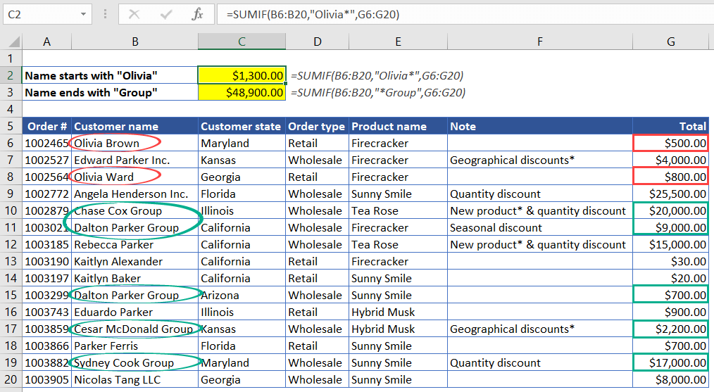Click the 'Customer name' table header
Viewport: 714px width, 392px height.
click(x=134, y=126)
